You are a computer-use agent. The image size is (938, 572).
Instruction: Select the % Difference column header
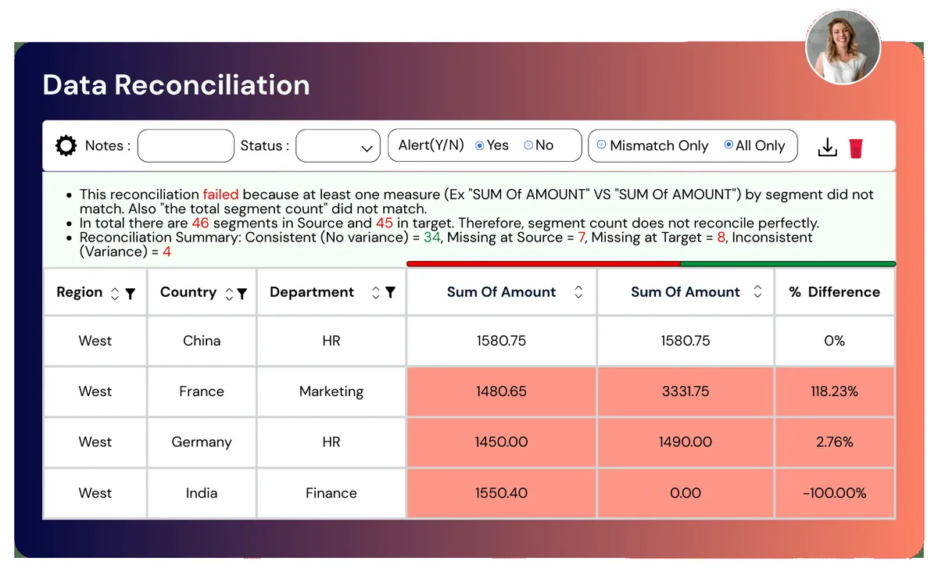click(x=835, y=292)
